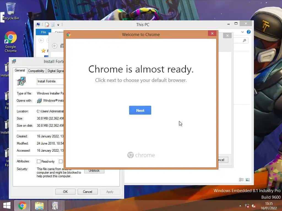
Task: Maximize the This PC window
Action: (236, 24)
